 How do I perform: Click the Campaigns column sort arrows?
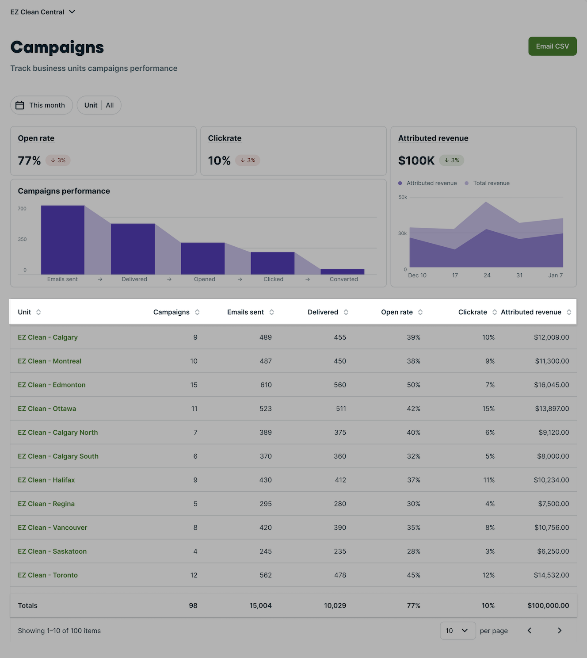197,312
